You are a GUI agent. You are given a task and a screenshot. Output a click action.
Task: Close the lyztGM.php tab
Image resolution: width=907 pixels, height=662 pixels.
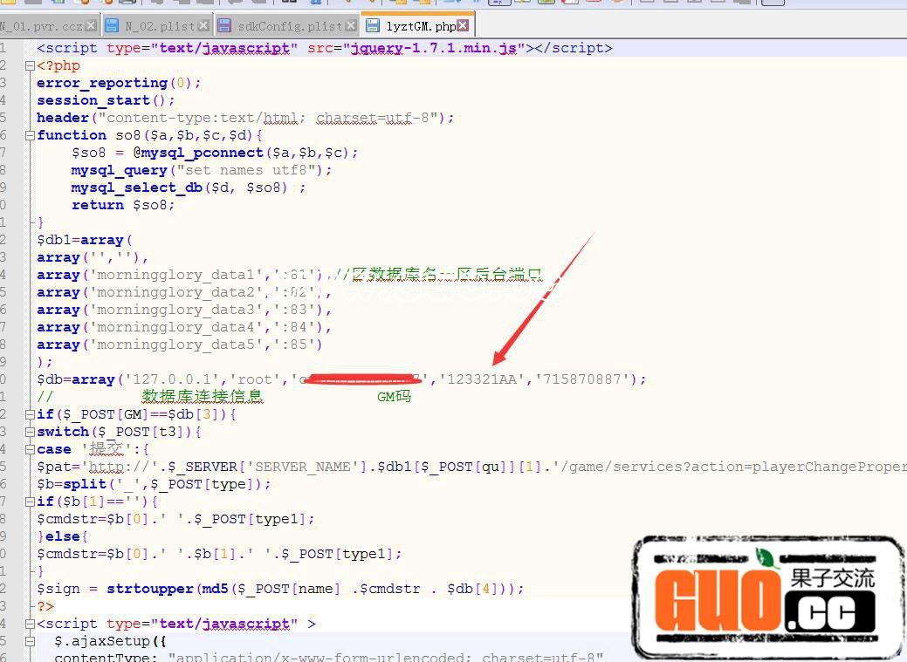pyautogui.click(x=463, y=26)
